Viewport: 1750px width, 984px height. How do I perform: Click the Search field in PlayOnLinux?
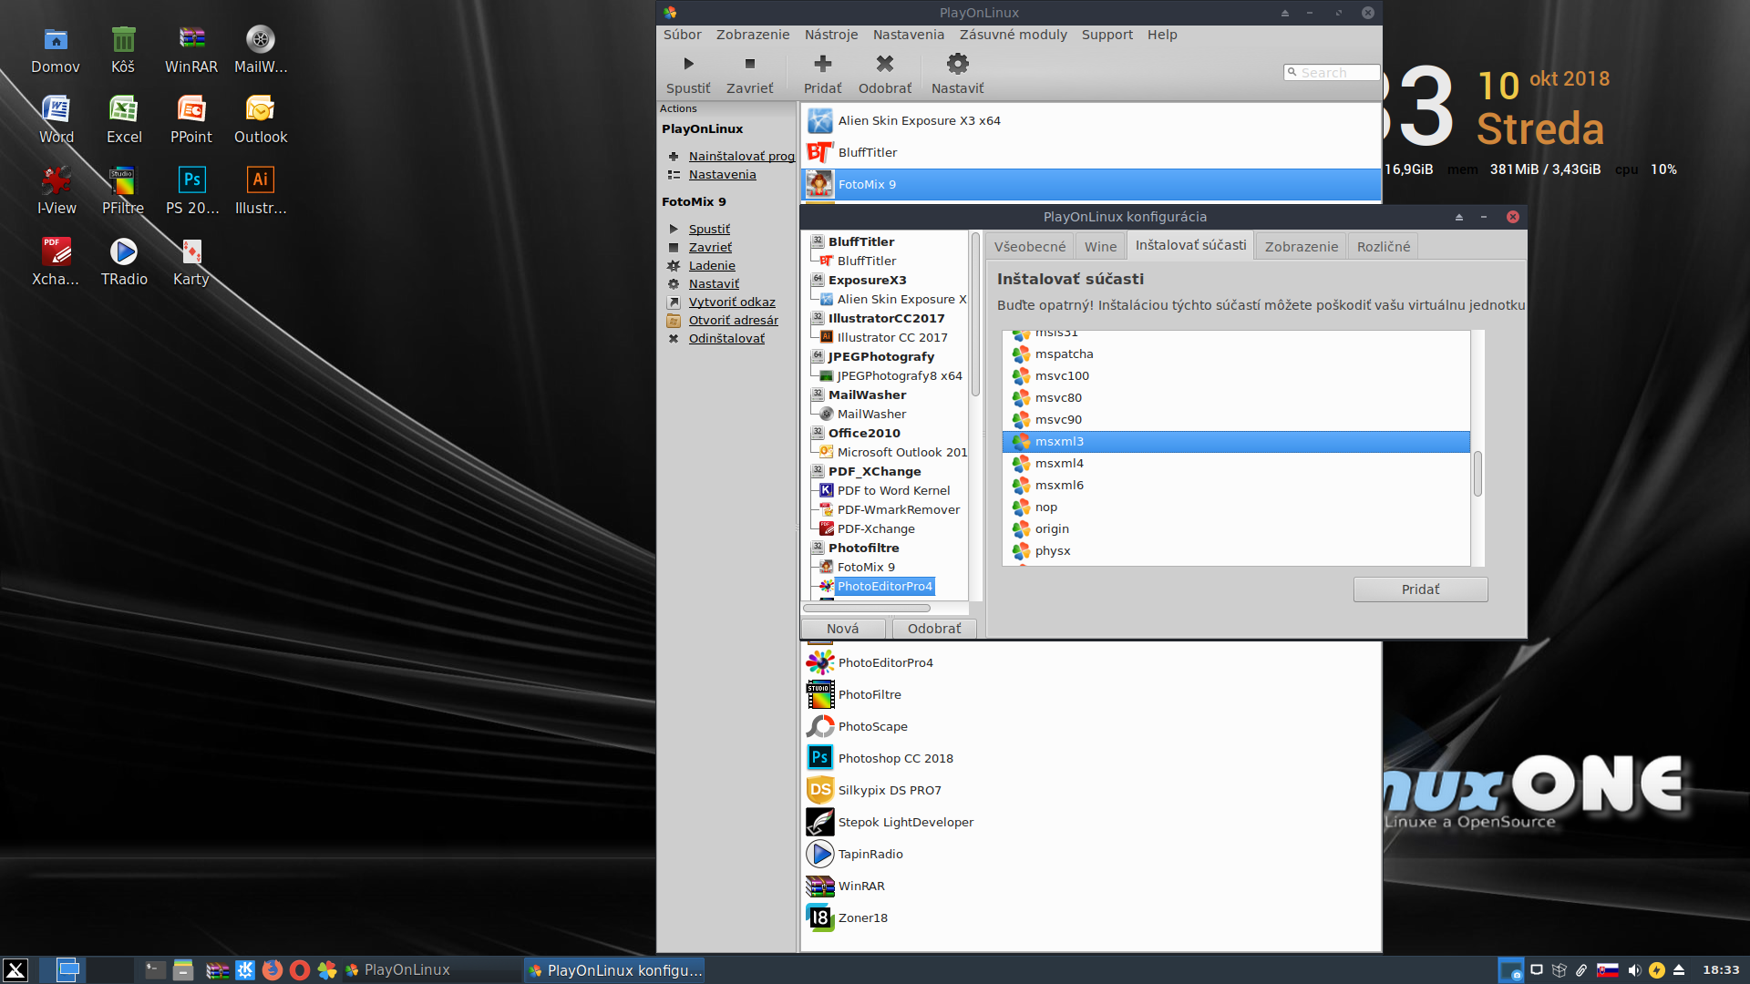tap(1332, 73)
